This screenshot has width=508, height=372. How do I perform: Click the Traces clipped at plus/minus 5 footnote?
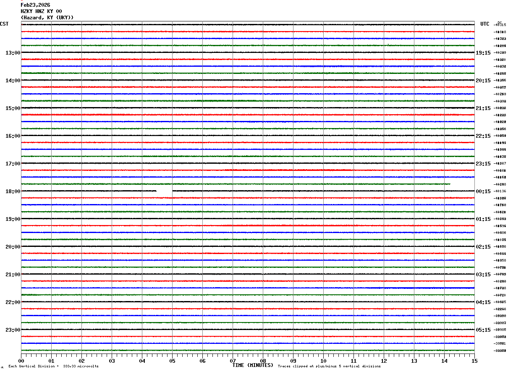point(329,367)
